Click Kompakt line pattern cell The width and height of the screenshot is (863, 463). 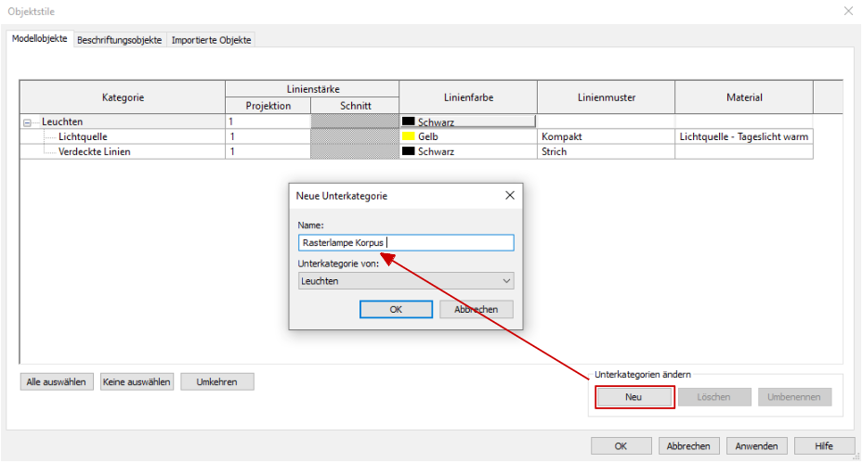606,136
